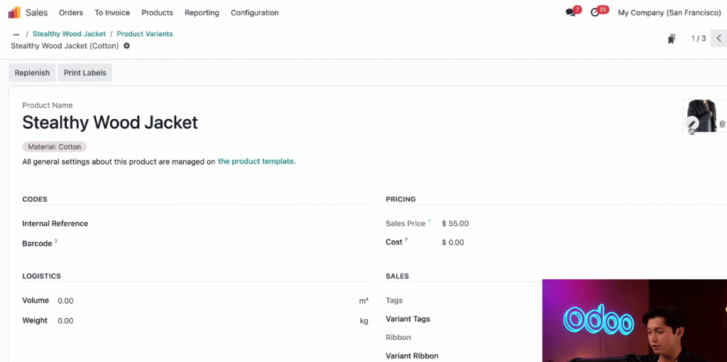Click the Print Labels button

pyautogui.click(x=85, y=73)
